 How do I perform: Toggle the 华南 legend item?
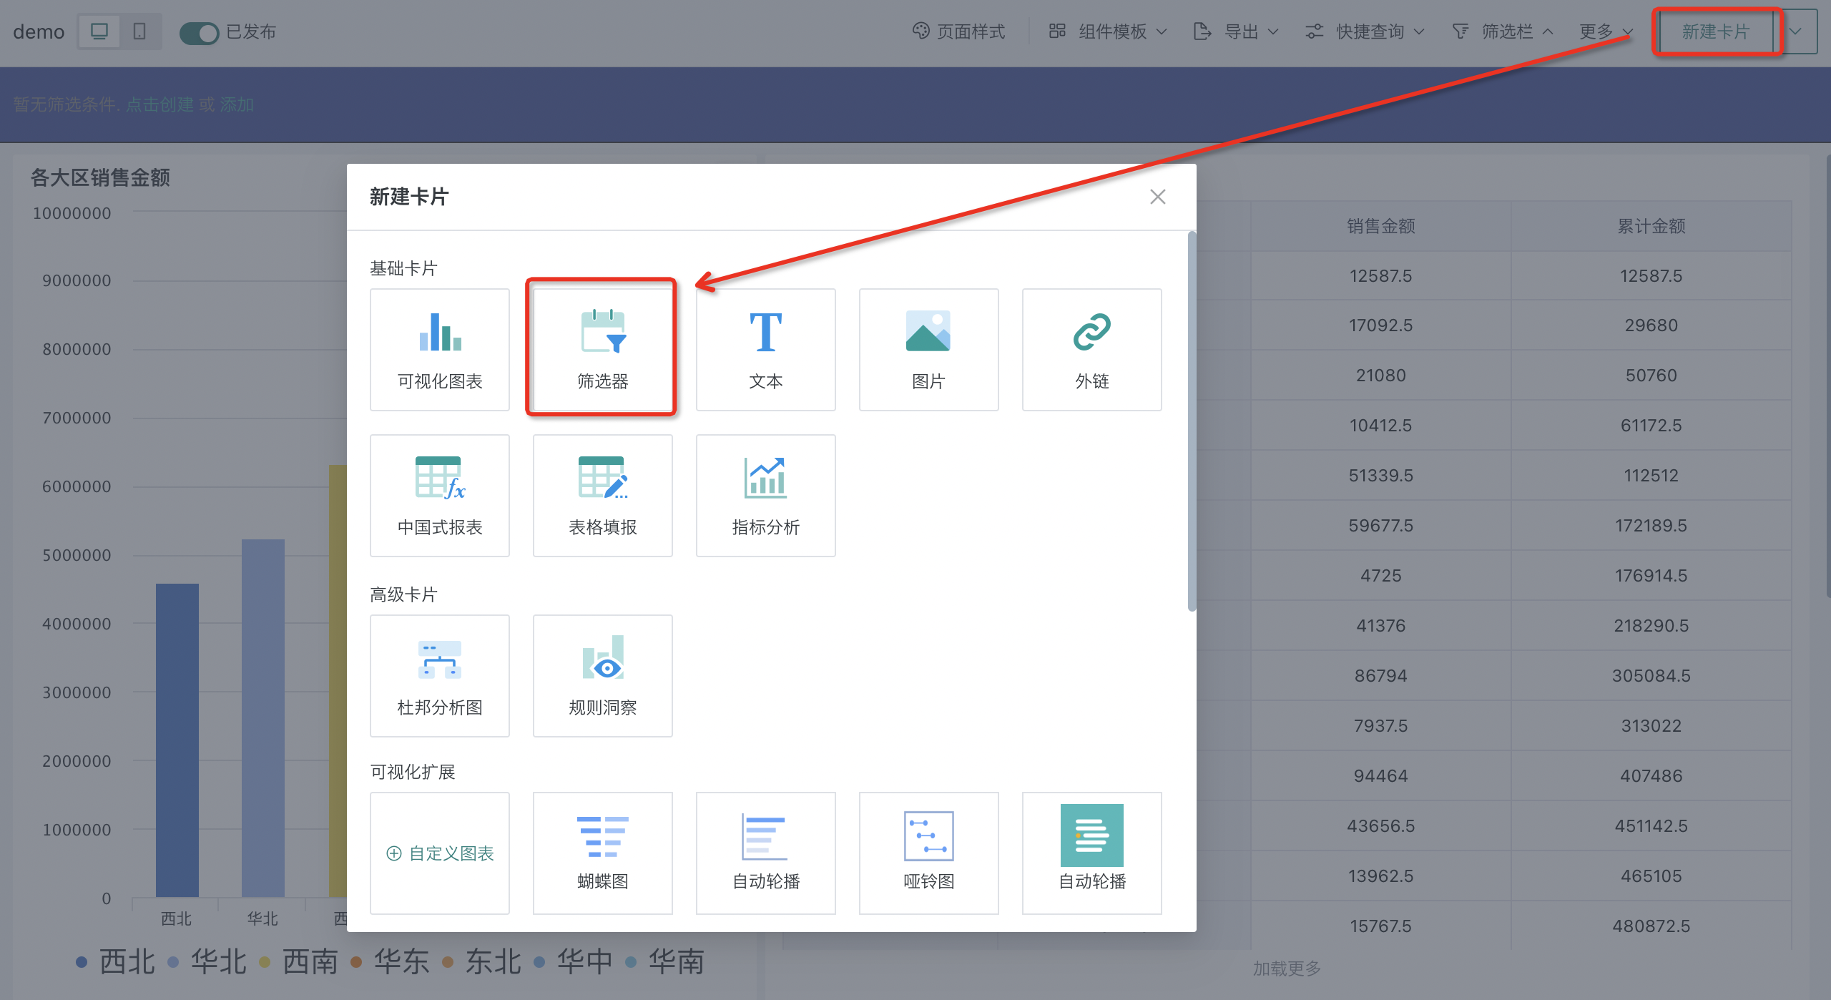pos(664,961)
